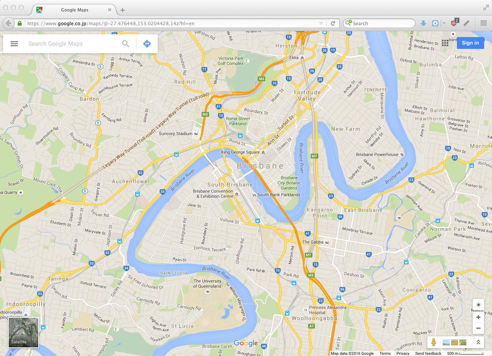Open the Google Maps hamburger menu
The width and height of the screenshot is (492, 356).
tap(14, 44)
